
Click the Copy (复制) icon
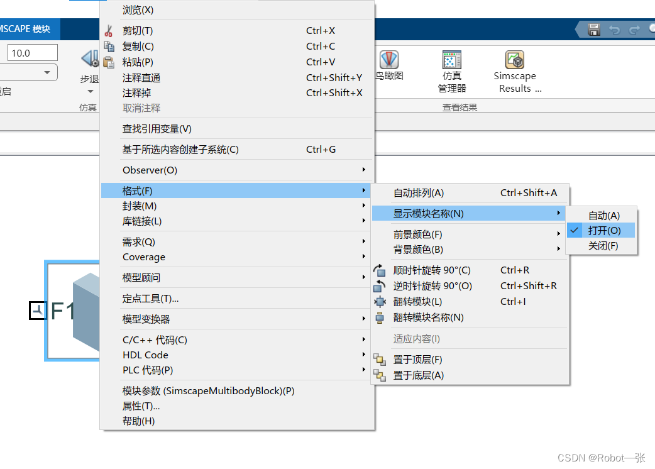(x=111, y=46)
